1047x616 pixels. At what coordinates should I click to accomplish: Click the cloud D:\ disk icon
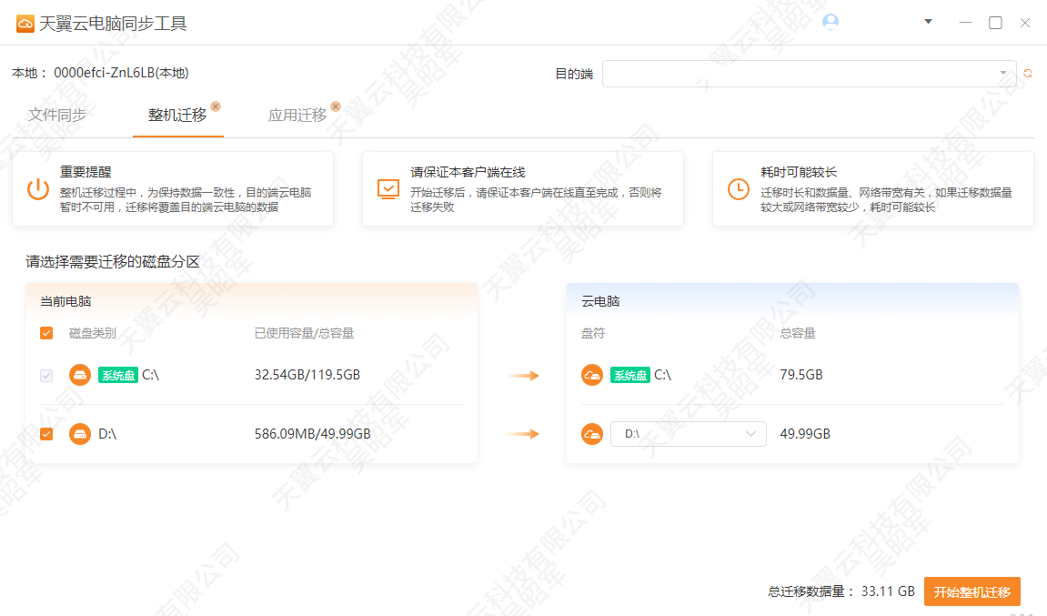pos(592,434)
